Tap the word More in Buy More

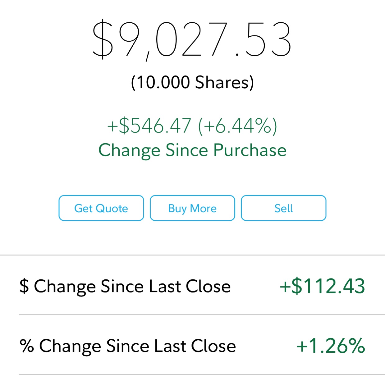(x=203, y=208)
